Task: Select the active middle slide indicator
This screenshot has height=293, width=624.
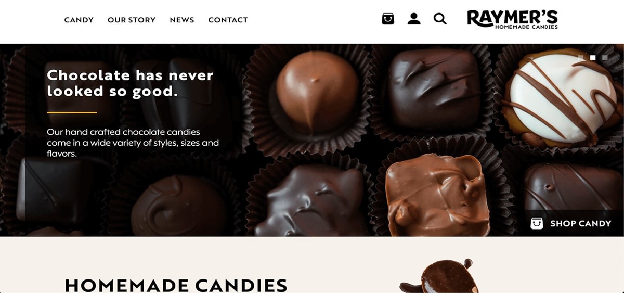Action: [x=593, y=57]
